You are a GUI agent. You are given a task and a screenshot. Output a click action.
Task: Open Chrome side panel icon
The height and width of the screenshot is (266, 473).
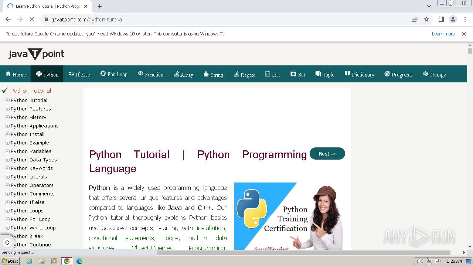coord(441,19)
